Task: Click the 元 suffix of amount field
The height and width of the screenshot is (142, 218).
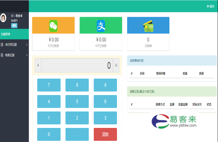Action: click(116, 65)
